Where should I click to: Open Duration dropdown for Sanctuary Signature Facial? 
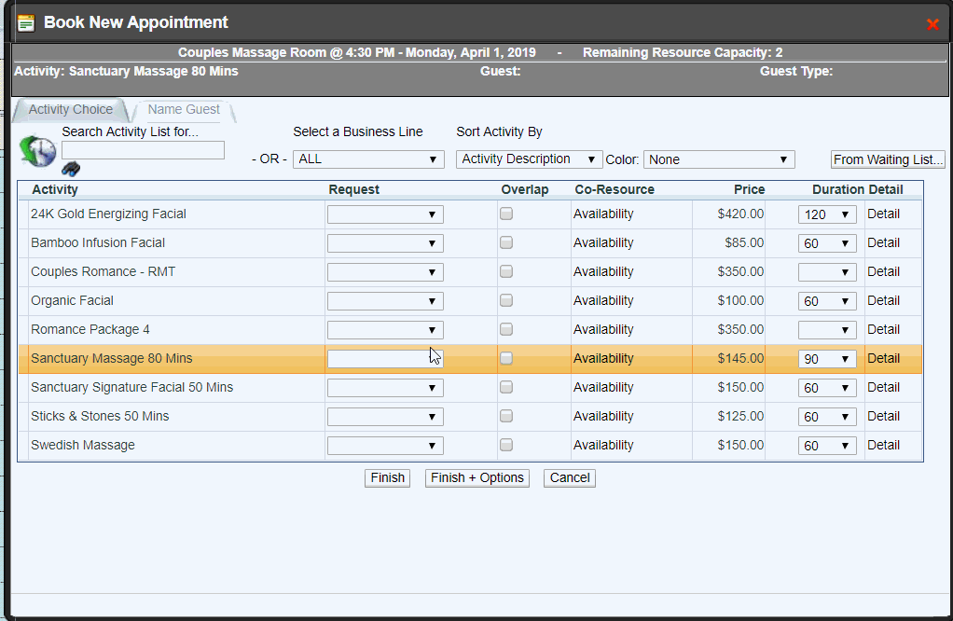click(x=827, y=388)
